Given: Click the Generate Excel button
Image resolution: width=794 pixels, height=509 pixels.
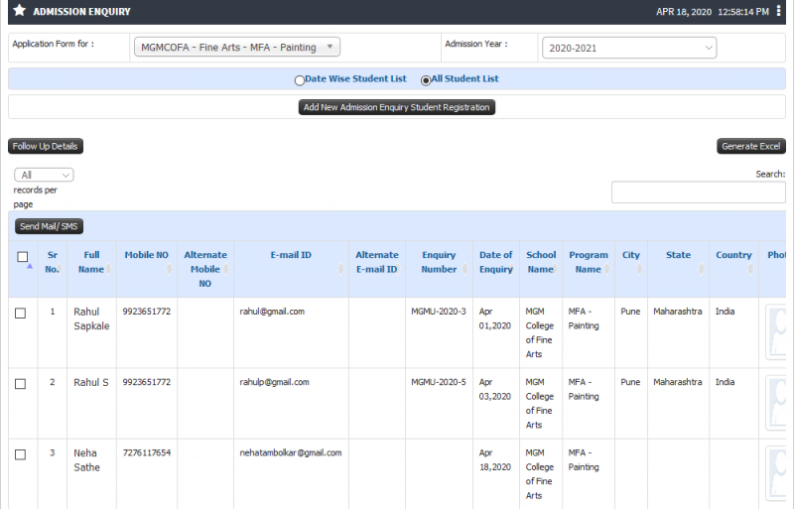Looking at the screenshot, I should point(751,147).
